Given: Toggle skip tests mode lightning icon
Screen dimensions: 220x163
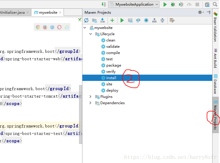Looking at the screenshot, I should point(146,21).
